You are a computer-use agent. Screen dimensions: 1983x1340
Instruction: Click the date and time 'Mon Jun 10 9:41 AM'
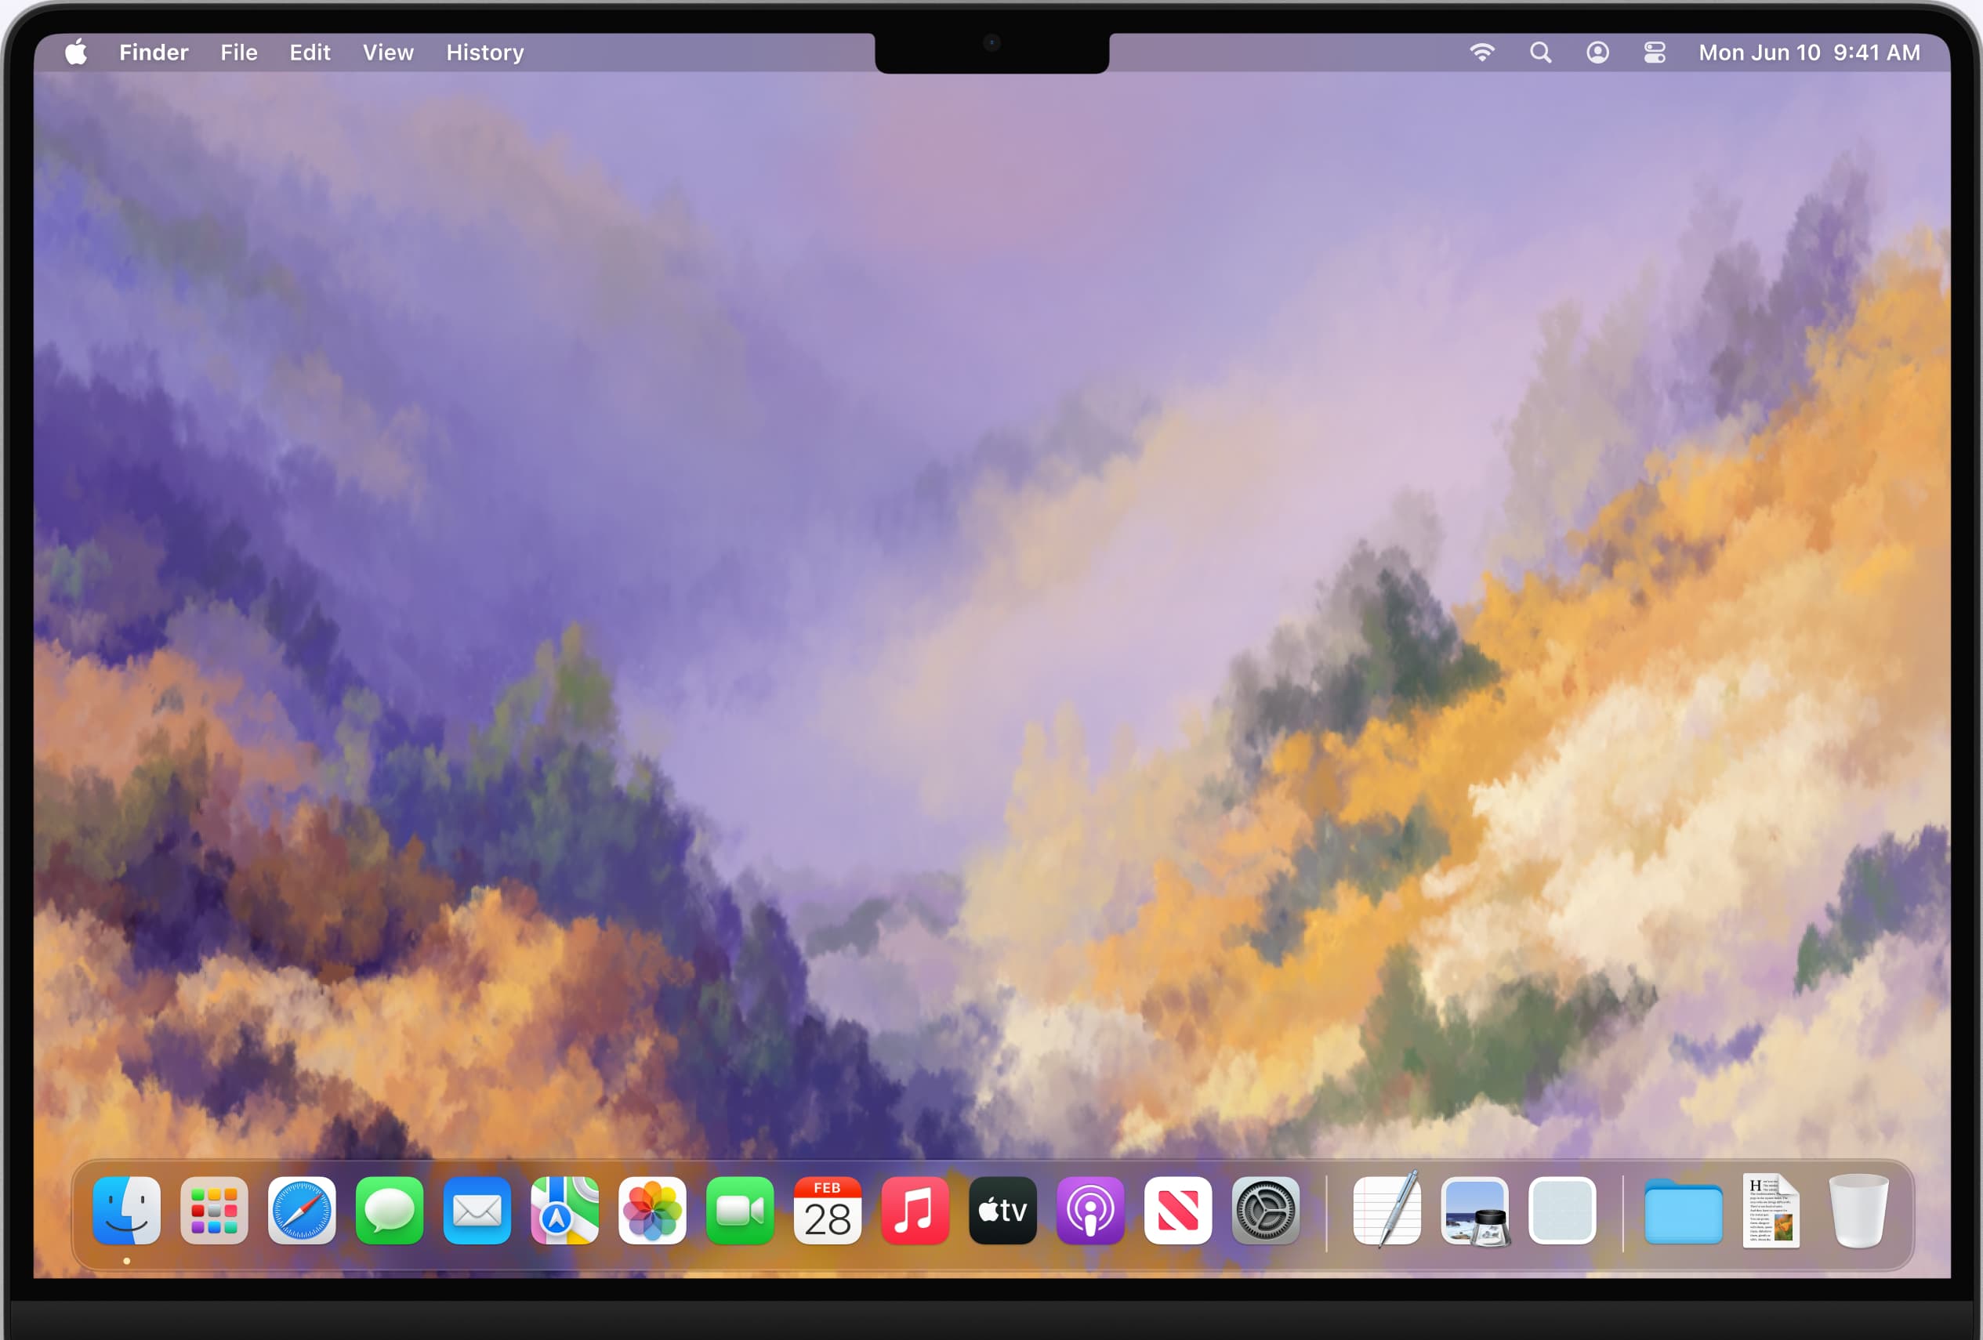click(x=1809, y=52)
